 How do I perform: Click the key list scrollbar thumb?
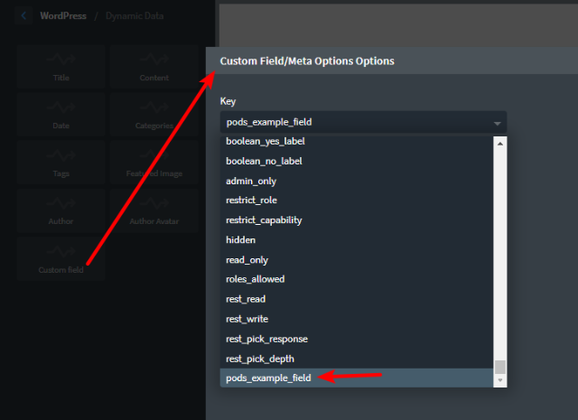tap(500, 367)
